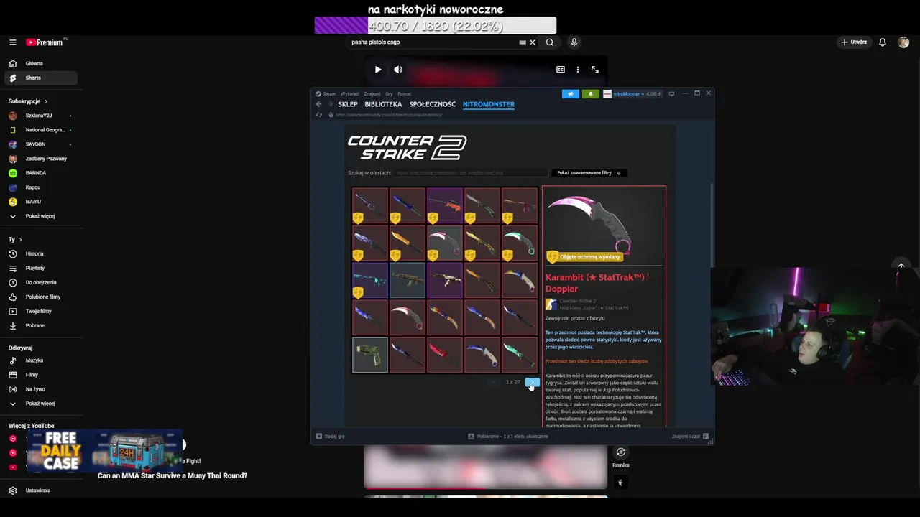
Task: Go to next inventory page arrow
Action: tap(532, 382)
